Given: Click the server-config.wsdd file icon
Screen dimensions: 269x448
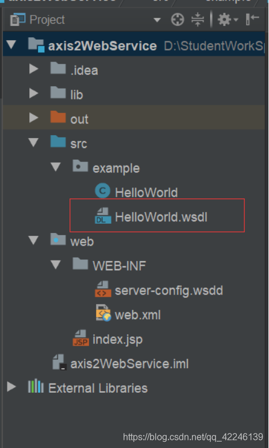Looking at the screenshot, I should point(103,289).
